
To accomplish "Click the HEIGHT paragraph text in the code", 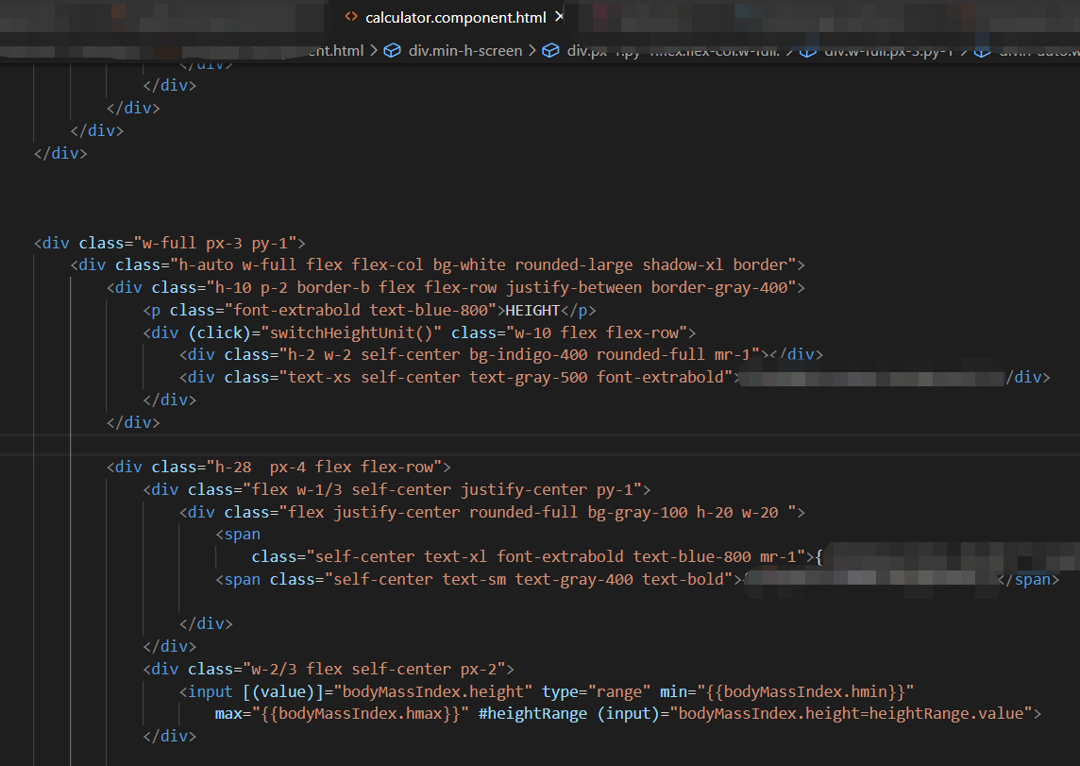I will click(531, 309).
